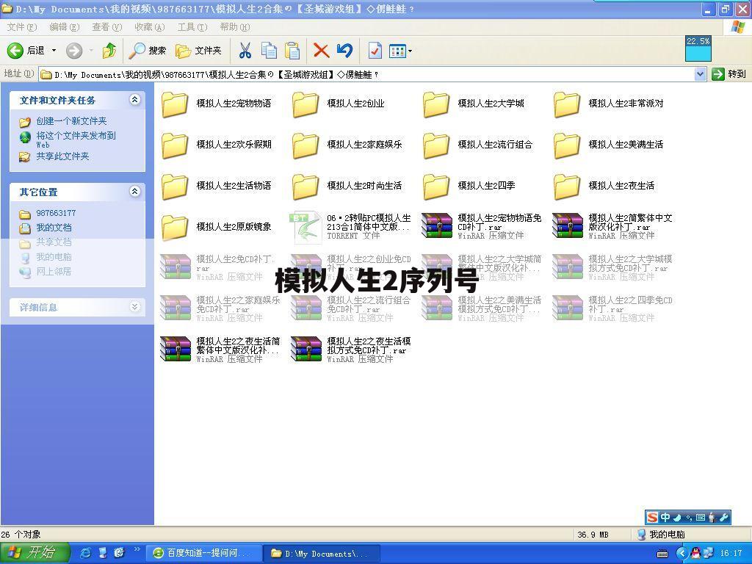Click the Cut scissors icon
The image size is (752, 564).
tap(245, 51)
